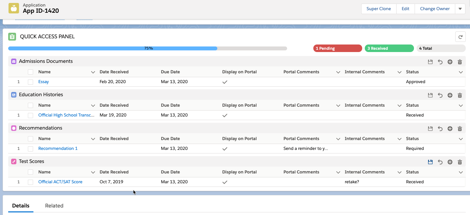Click the trash icon in Recommendations section

click(x=460, y=129)
